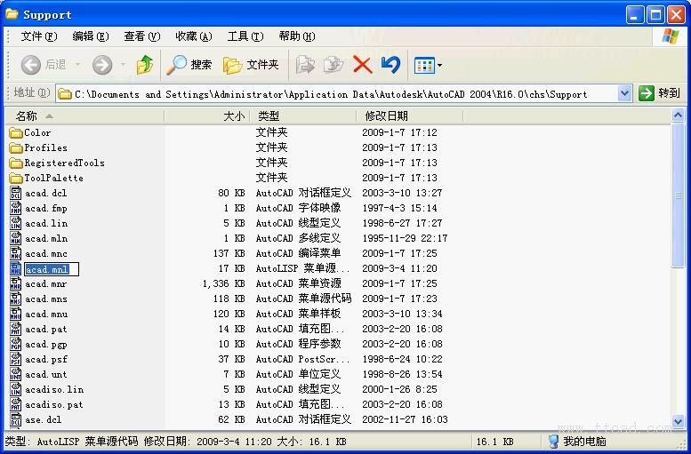The width and height of the screenshot is (691, 454).
Task: Click 我的电脑 in the status bar
Action: pyautogui.click(x=577, y=442)
